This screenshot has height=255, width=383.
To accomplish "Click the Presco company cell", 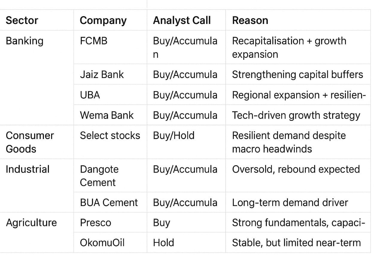I will pyautogui.click(x=95, y=223).
